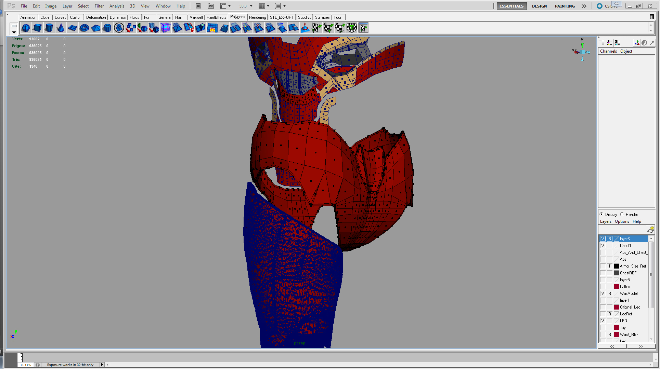Screen dimensions: 660x369
Task: Switch to ESSENTIALS workspace
Action: pos(512,6)
